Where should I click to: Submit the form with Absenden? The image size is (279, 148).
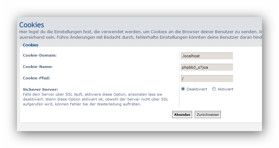pyautogui.click(x=182, y=114)
